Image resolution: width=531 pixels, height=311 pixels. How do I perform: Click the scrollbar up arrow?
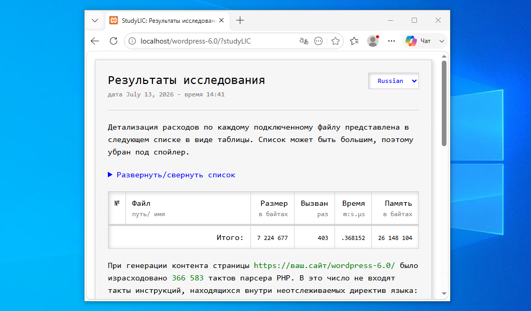click(x=444, y=56)
